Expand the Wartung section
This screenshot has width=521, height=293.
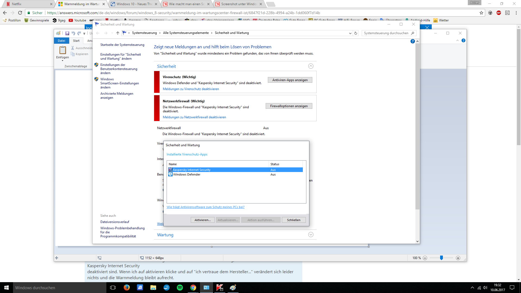point(311,235)
